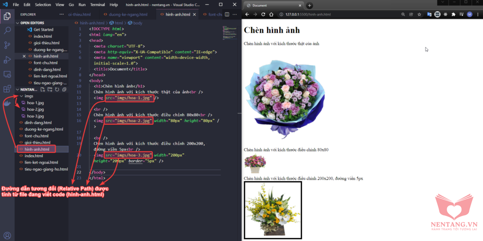Screen dimensions: 483x241
Task: Open the Run and Debug view
Action: pos(7,60)
